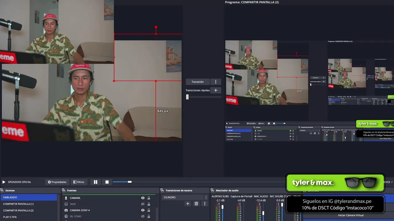394x221 pixels.
Task: Click the camera icon of CAMARA SONY 4
Action: [66, 210]
